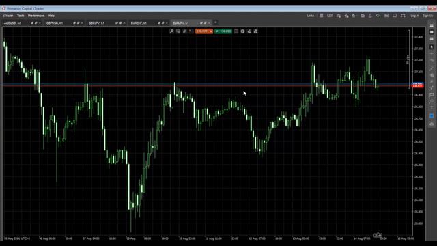
Task: Click the single rectangle layout icon
Action: 395,16
